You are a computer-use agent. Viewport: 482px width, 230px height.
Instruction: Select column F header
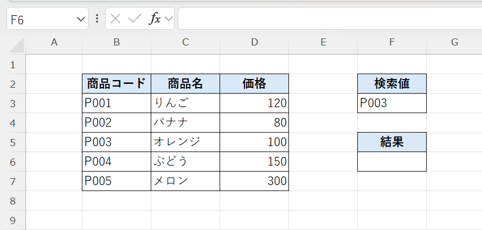392,42
